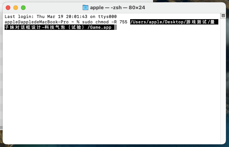
Task: Click the folder proxy icon in title bar
Action: coord(85,8)
